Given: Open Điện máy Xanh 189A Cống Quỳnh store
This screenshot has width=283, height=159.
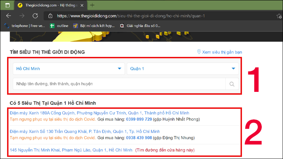Looking at the screenshot, I should coord(99,113).
